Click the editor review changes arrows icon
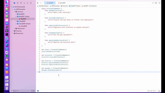 pyautogui.click(x=153, y=3)
